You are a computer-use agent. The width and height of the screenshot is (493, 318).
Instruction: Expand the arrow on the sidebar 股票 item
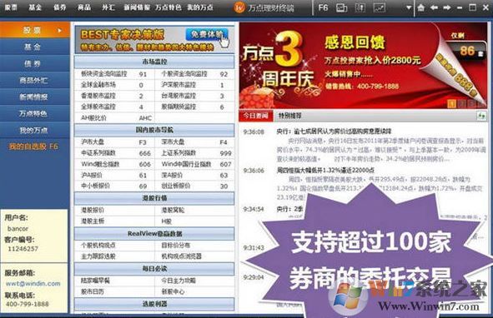click(60, 31)
